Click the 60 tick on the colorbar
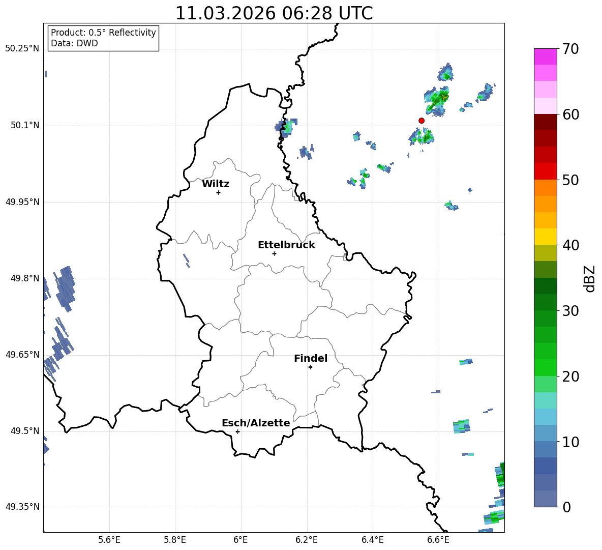The image size is (602, 550). (x=570, y=114)
